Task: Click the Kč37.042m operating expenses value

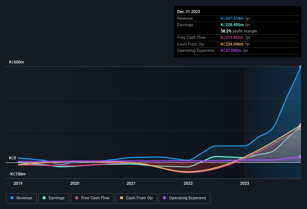Action: [231, 50]
